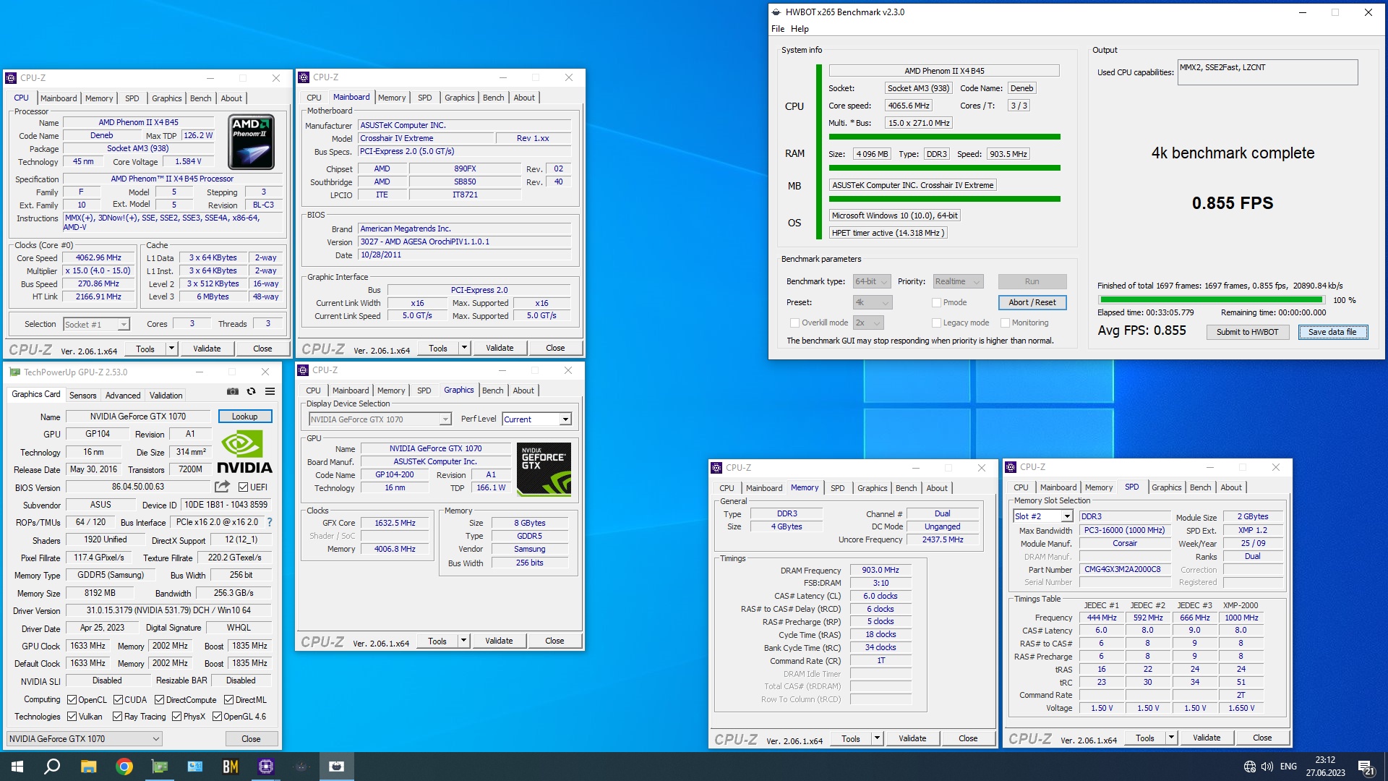Open the notification center with badge 21
Screen dimensions: 1388x781
pos(1366,767)
